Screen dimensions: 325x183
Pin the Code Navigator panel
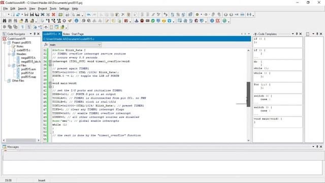tap(35, 34)
